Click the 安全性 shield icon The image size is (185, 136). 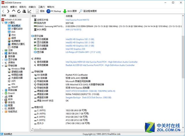[x=6, y=103]
